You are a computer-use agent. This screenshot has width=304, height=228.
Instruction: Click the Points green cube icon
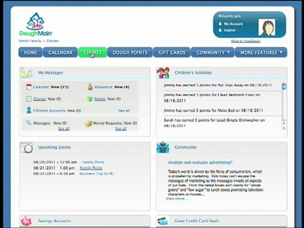[x=90, y=99]
